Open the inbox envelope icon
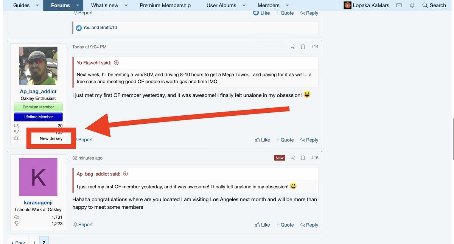454x244 pixels. pos(399,5)
